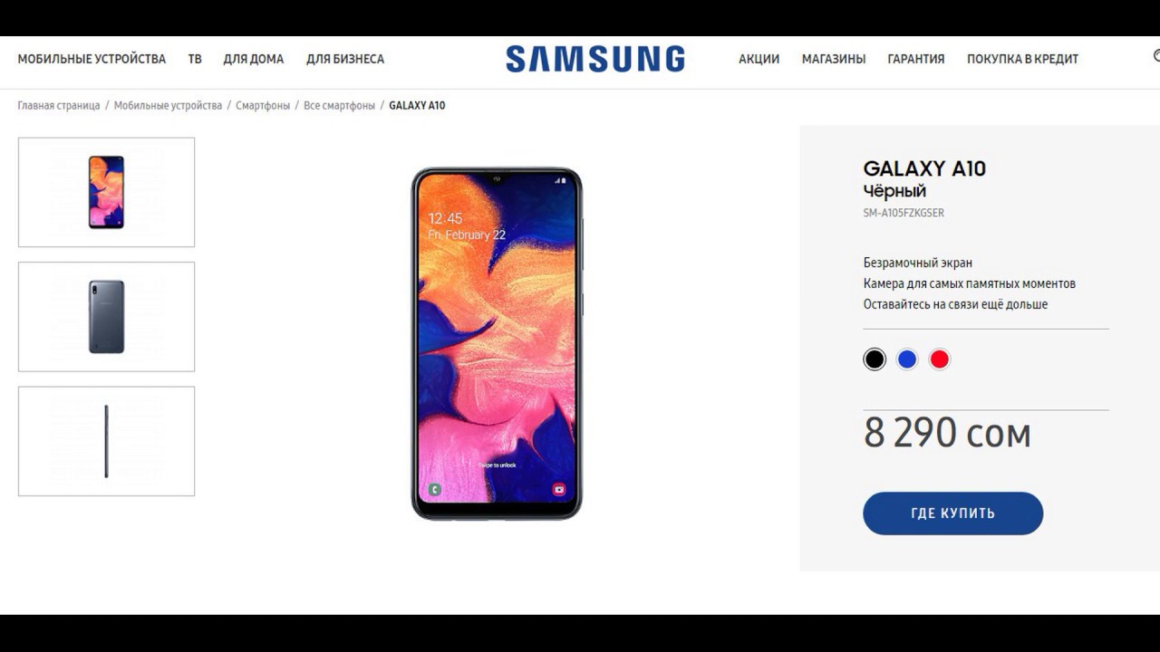The width and height of the screenshot is (1160, 652).
Task: Open the Гарантия link
Action: coord(916,59)
